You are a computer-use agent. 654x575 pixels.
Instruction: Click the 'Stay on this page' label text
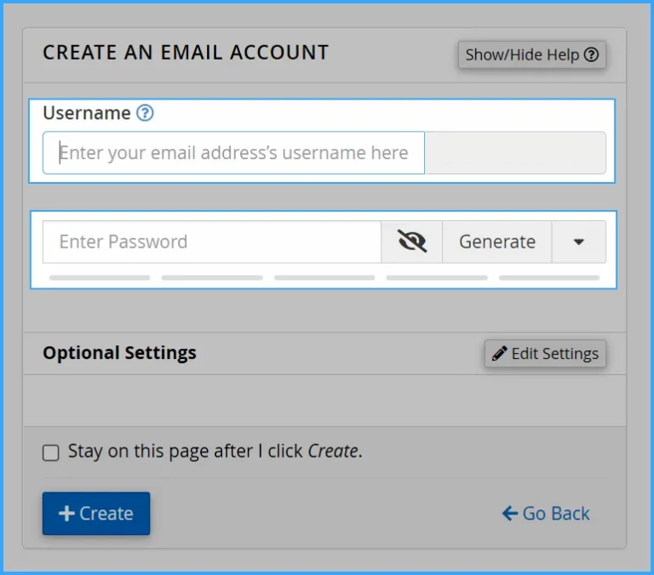[x=215, y=452]
